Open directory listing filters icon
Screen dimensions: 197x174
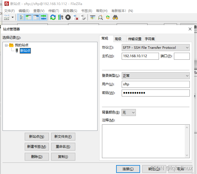coord(93,17)
